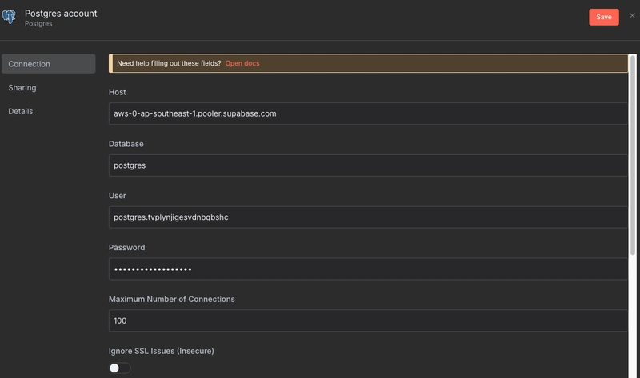Click the Maximum Number of Connections label
Image resolution: width=640 pixels, height=378 pixels.
(x=171, y=300)
